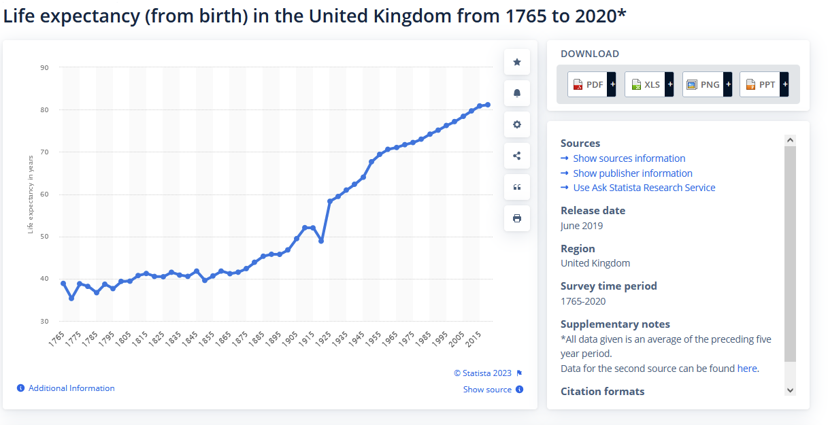828x425 pixels.
Task: Open Use Ask Statista Research Service
Action: point(644,188)
